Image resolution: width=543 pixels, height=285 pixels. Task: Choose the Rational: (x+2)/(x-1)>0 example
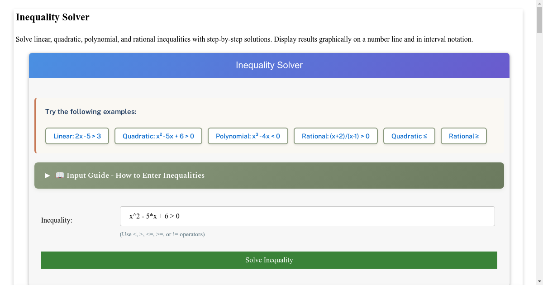(x=335, y=136)
